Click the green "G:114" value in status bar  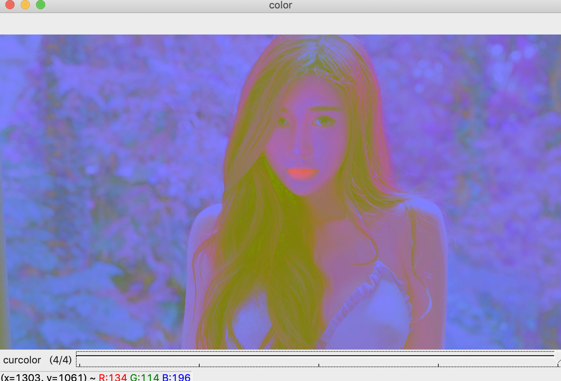click(144, 377)
